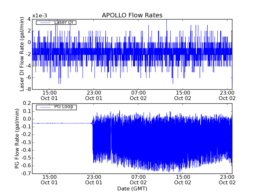This screenshot has height=193, width=258.
Task: Click top plot 23:00 Oct 01 tick label
Action: pyautogui.click(x=94, y=96)
